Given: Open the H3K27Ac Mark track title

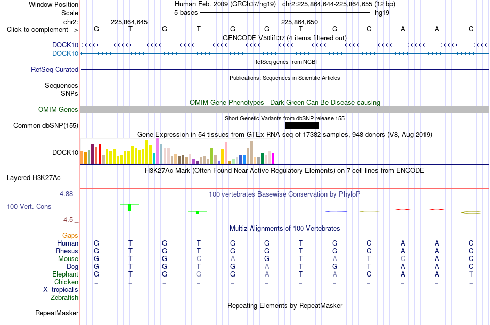Looking at the screenshot, I should pyautogui.click(x=285, y=171).
